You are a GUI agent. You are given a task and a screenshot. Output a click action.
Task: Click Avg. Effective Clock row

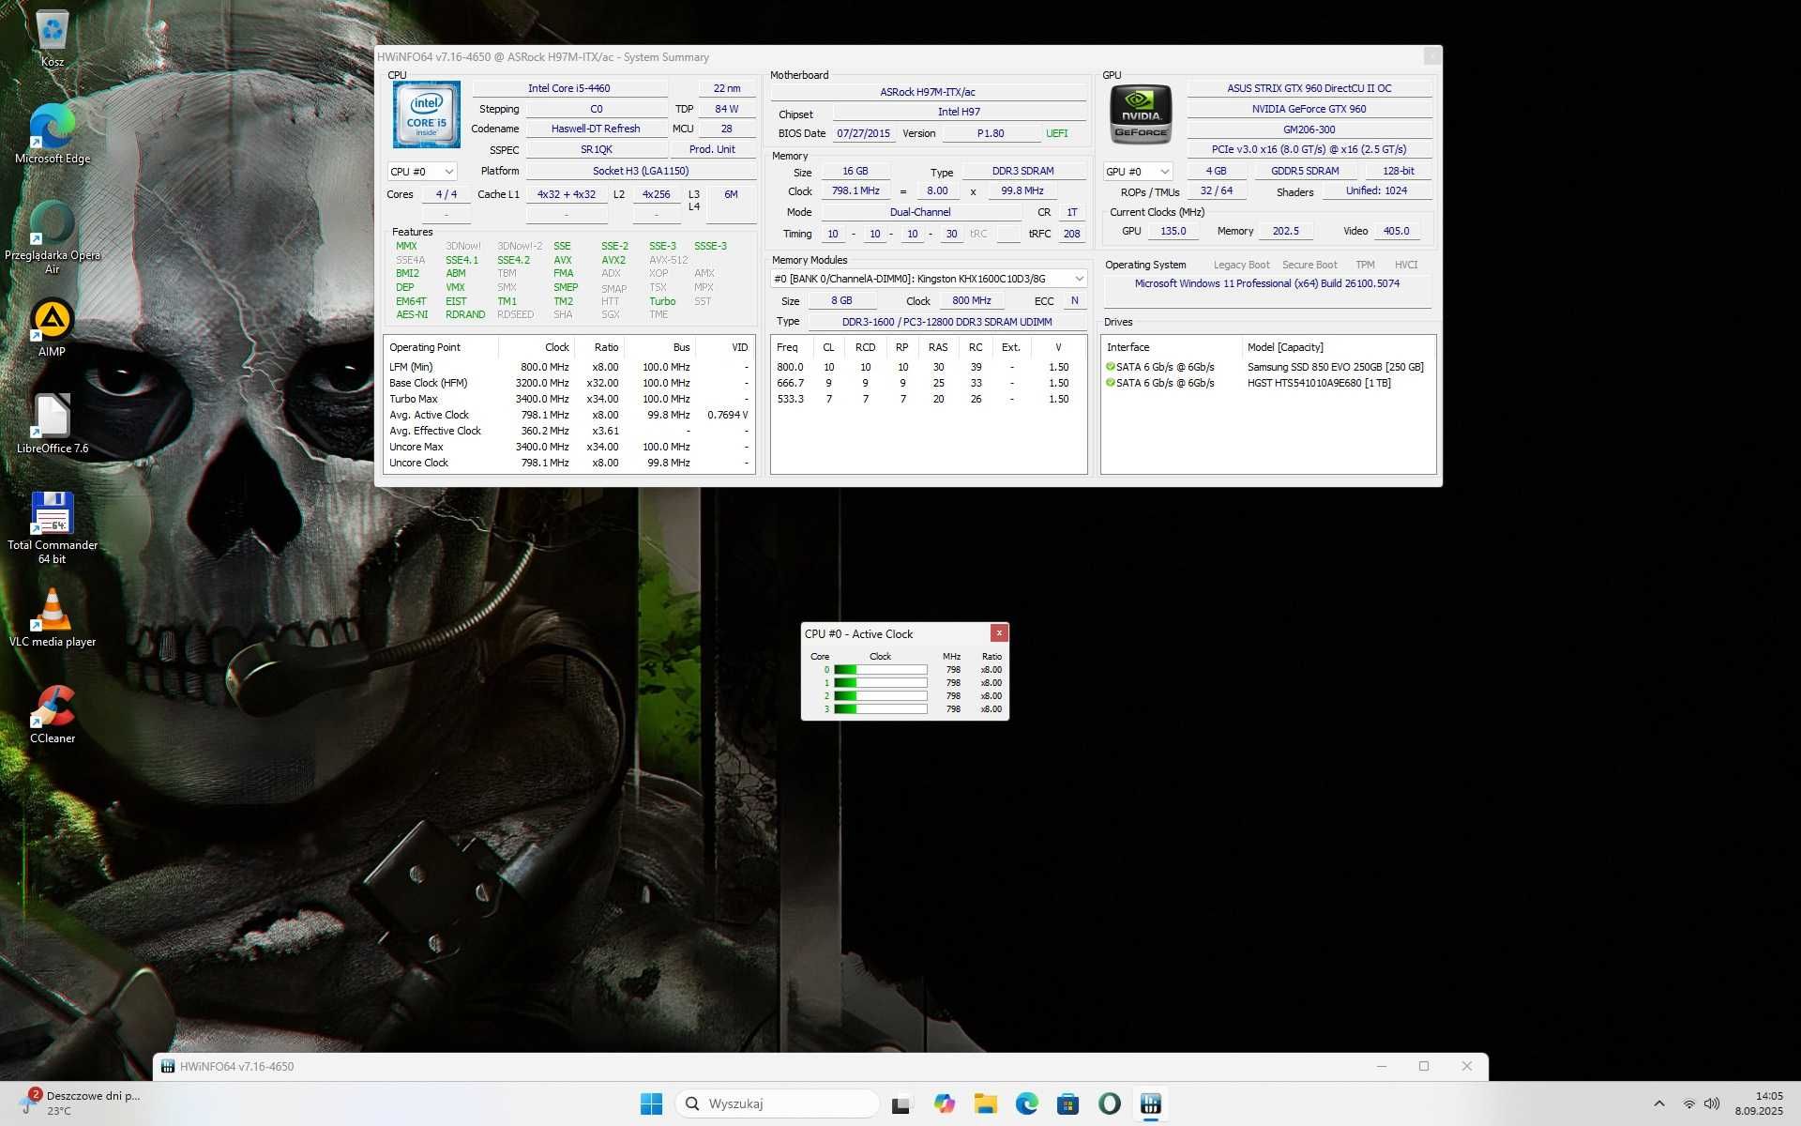click(569, 431)
